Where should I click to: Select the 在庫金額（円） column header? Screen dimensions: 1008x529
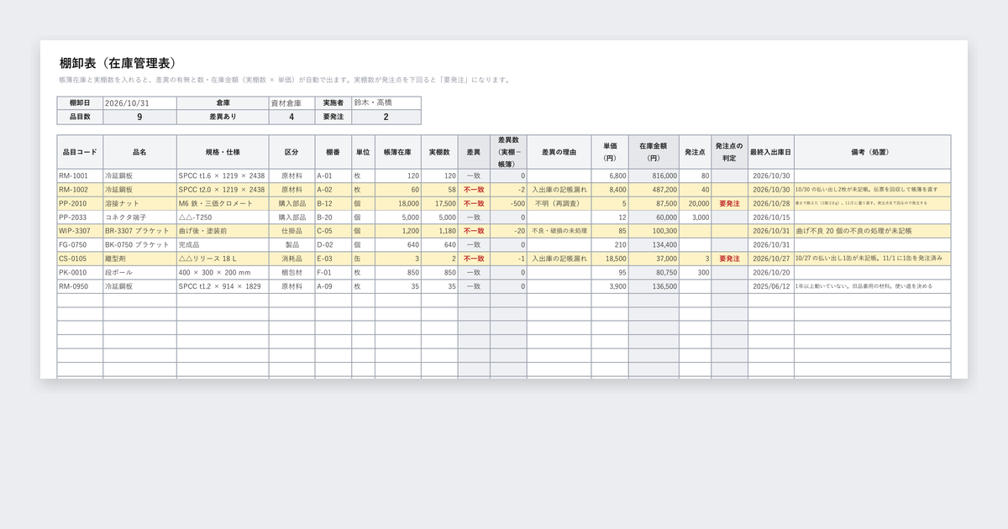(x=654, y=152)
